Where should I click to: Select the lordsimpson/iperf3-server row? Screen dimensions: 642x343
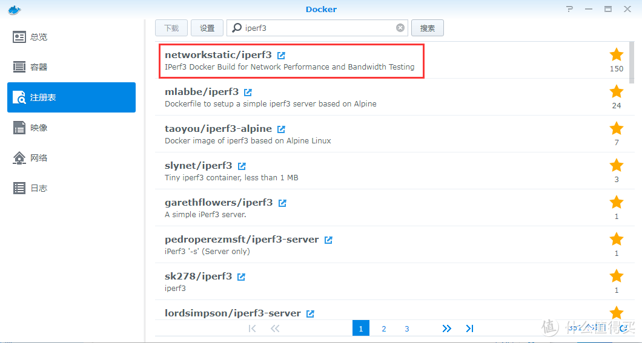point(392,310)
